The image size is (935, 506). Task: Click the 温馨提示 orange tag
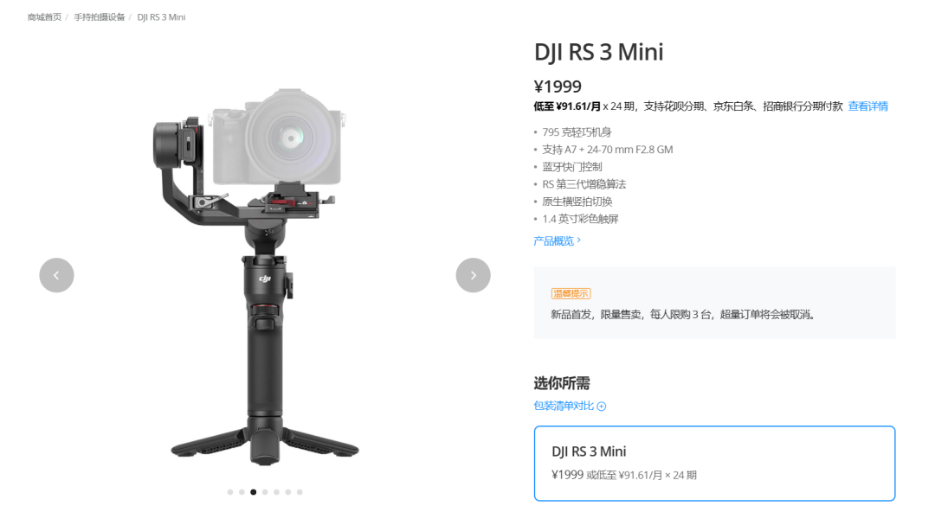[571, 293]
